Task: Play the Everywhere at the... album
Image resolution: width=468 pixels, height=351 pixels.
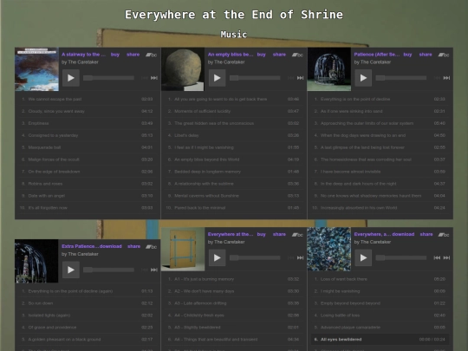Action: 217,258
